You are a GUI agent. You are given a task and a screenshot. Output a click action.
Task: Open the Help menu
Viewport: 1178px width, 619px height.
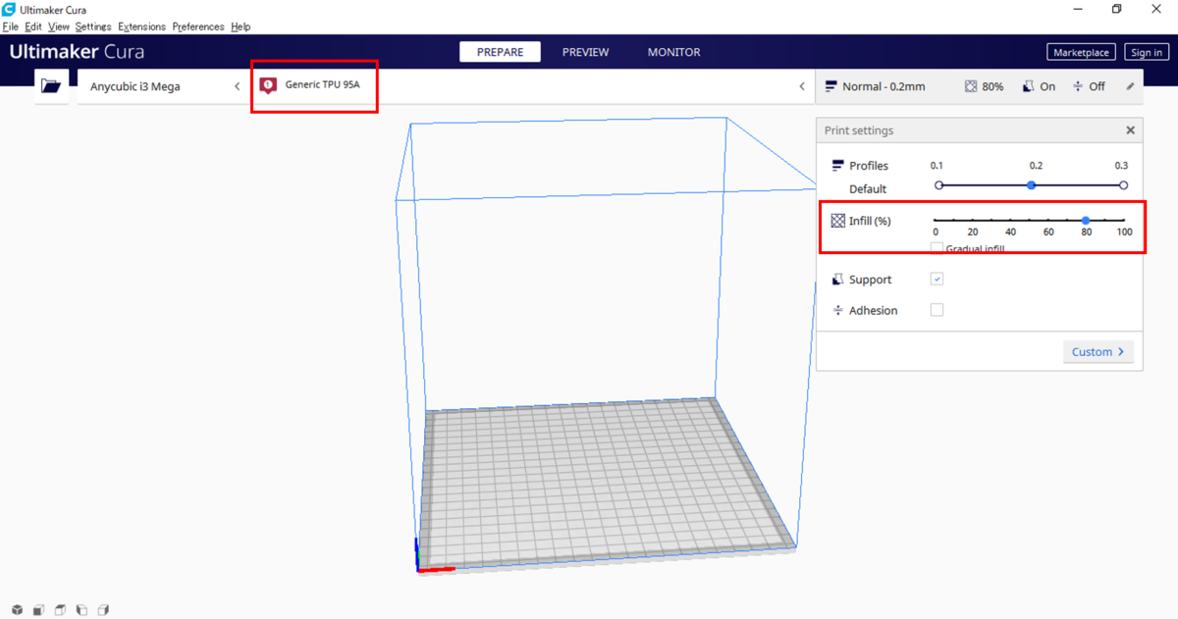241,26
